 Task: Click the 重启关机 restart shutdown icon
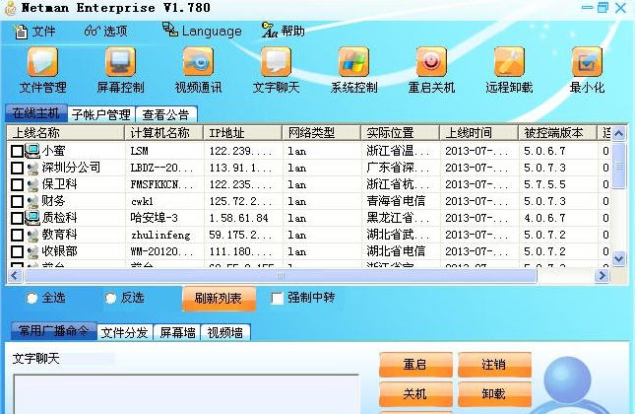(431, 62)
